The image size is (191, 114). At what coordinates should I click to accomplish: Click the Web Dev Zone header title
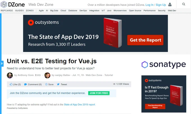41,4
